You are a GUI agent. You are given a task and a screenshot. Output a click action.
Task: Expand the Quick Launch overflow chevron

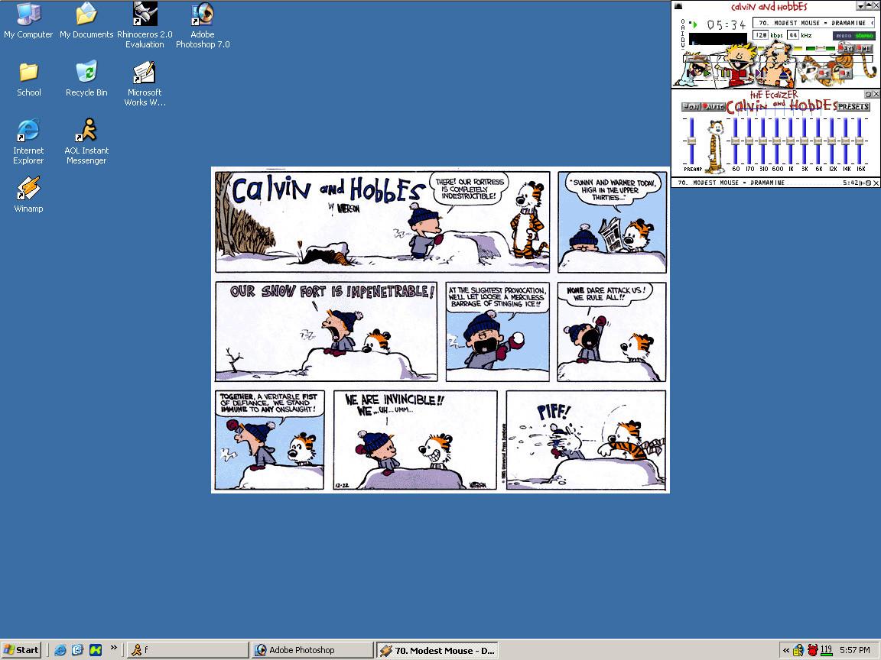[x=113, y=648]
